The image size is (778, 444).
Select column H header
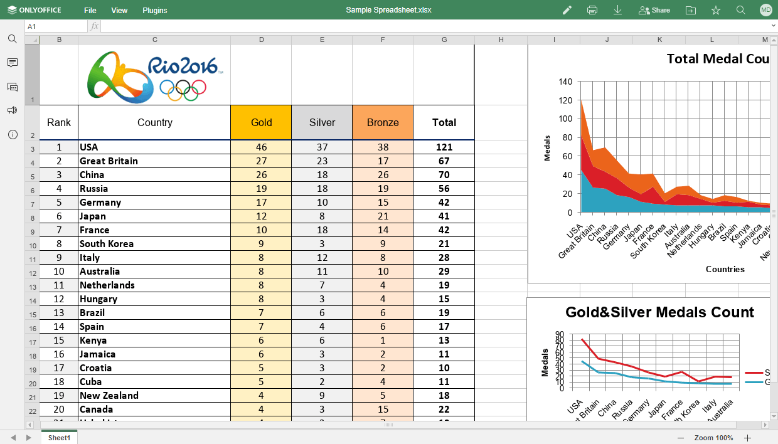pos(501,40)
